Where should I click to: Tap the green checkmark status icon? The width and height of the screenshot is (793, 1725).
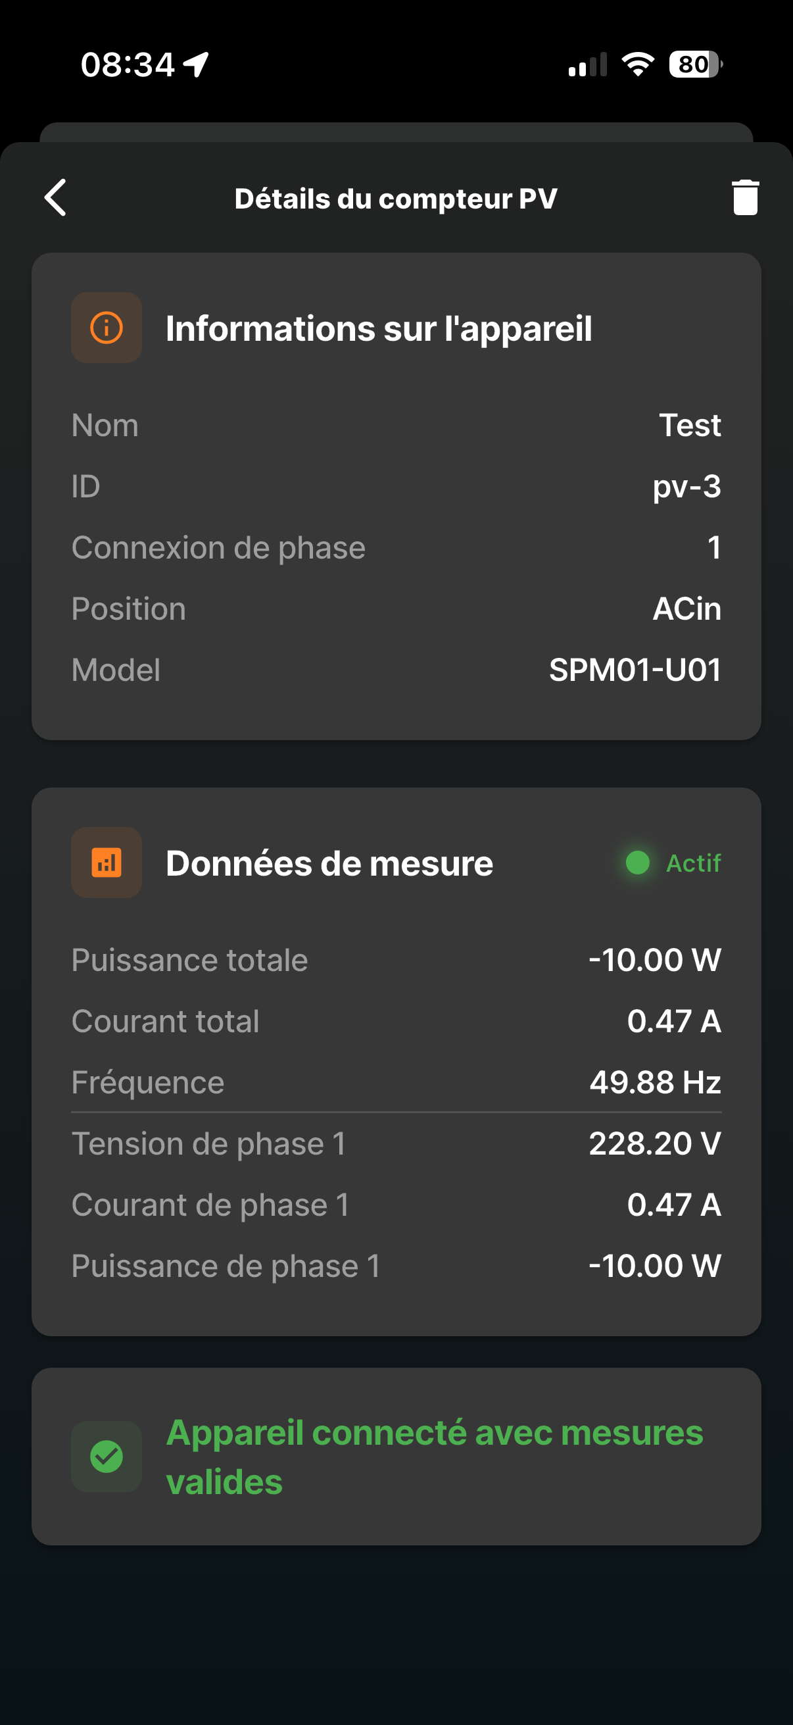107,1456
